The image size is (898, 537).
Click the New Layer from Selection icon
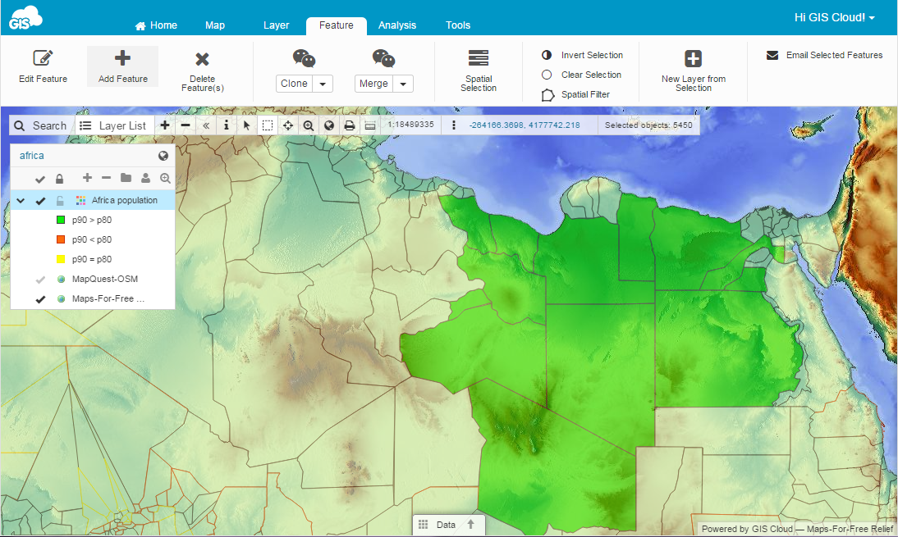693,59
